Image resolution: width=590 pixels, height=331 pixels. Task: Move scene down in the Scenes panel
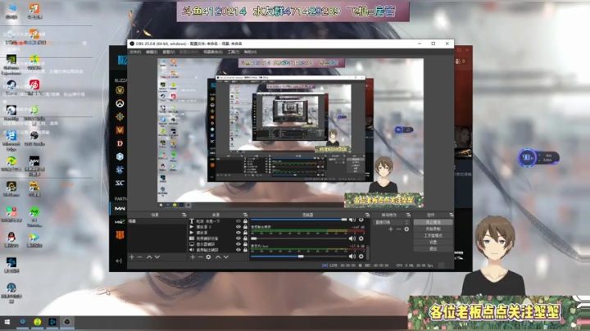click(157, 257)
